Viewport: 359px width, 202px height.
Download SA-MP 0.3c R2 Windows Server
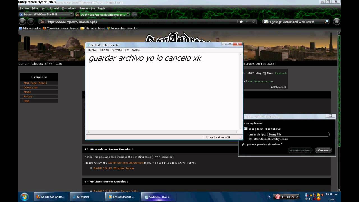[114, 168]
